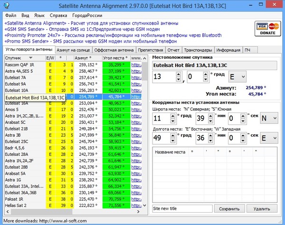The width and height of the screenshot is (285, 225).
Task: Select the Hellas Sat 2 row
Action: coord(73,206)
